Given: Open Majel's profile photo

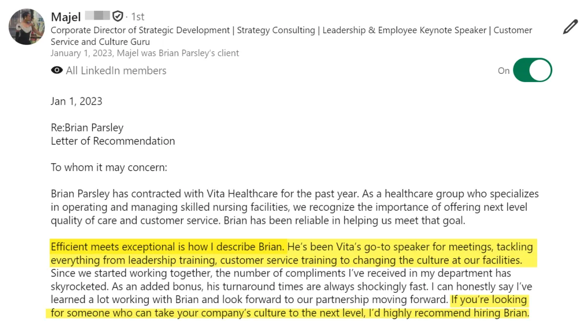Looking at the screenshot, I should point(27,27).
